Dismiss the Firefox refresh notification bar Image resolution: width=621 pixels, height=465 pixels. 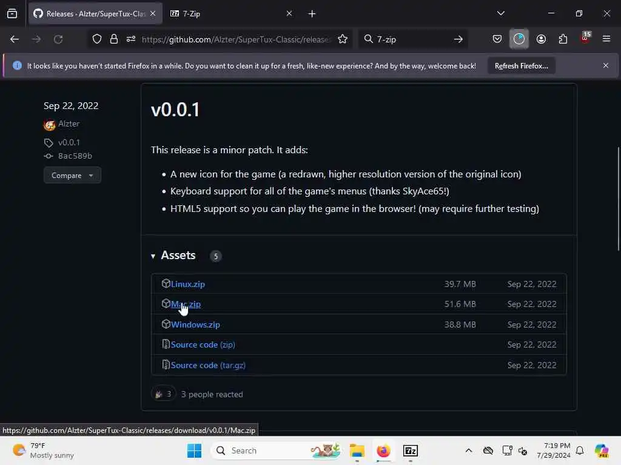click(x=606, y=65)
